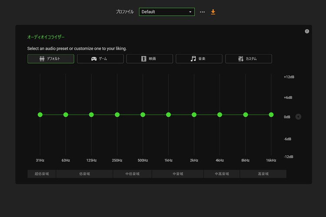This screenshot has height=217, width=326.
Task: Click the 1kHz band slider handle
Action: tap(168, 115)
